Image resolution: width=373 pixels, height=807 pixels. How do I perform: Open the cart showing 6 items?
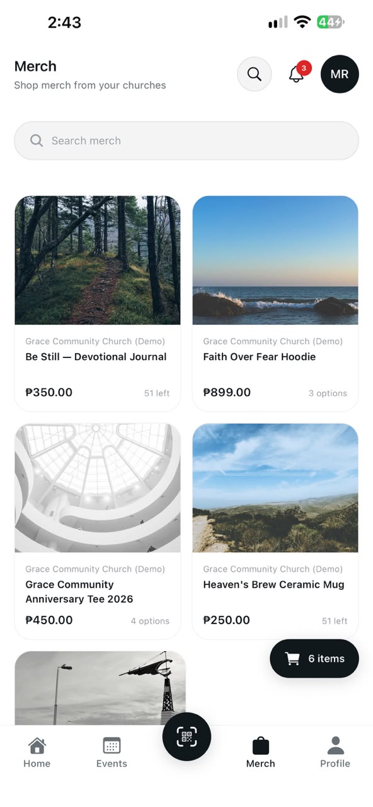pos(314,659)
